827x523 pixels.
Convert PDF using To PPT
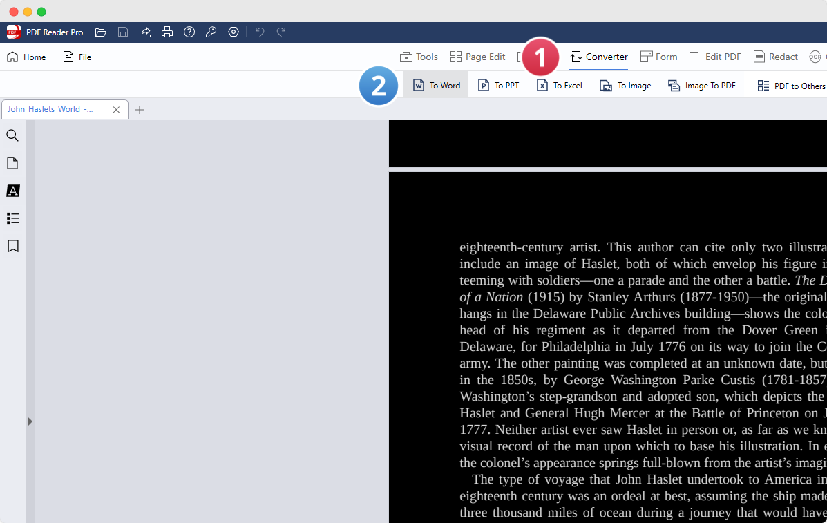(x=498, y=86)
